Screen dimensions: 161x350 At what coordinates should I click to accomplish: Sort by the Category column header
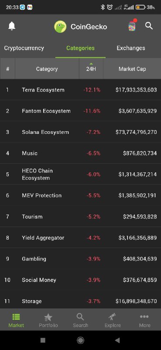tap(47, 69)
